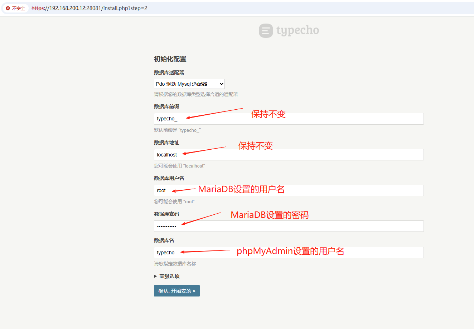Click the 数据库前缀 field containing typecho_
The height and width of the screenshot is (329, 474).
pos(289,119)
